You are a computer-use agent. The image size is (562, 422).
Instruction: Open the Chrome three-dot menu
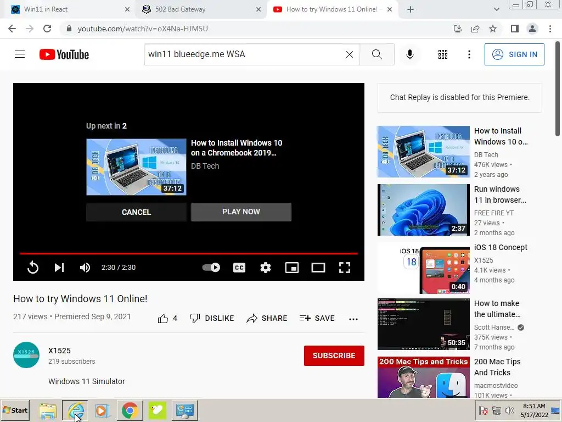(550, 29)
